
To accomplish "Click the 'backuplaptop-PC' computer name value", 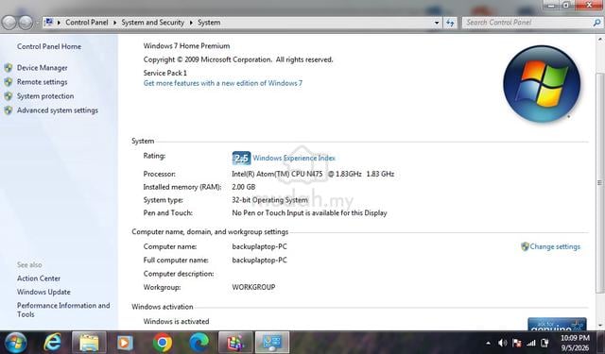I will tap(259, 246).
